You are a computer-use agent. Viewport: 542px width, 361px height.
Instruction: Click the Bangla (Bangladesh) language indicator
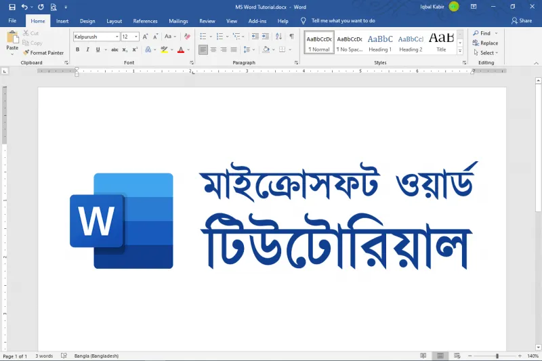96,356
